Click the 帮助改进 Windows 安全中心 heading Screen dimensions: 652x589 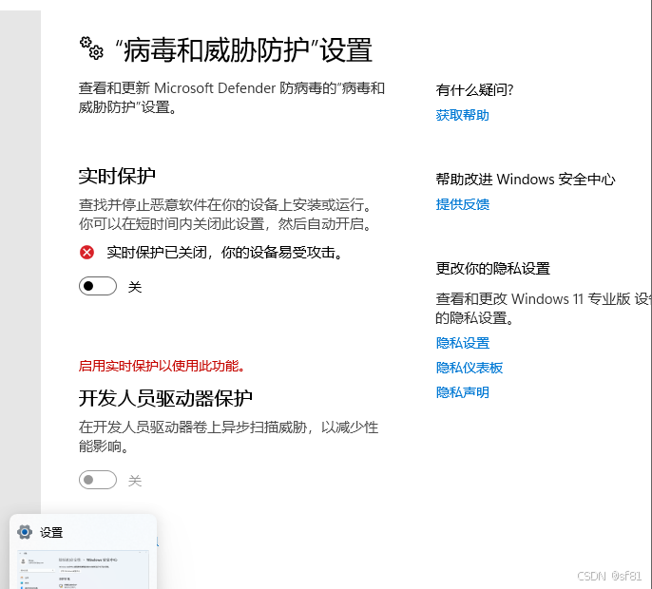526,180
